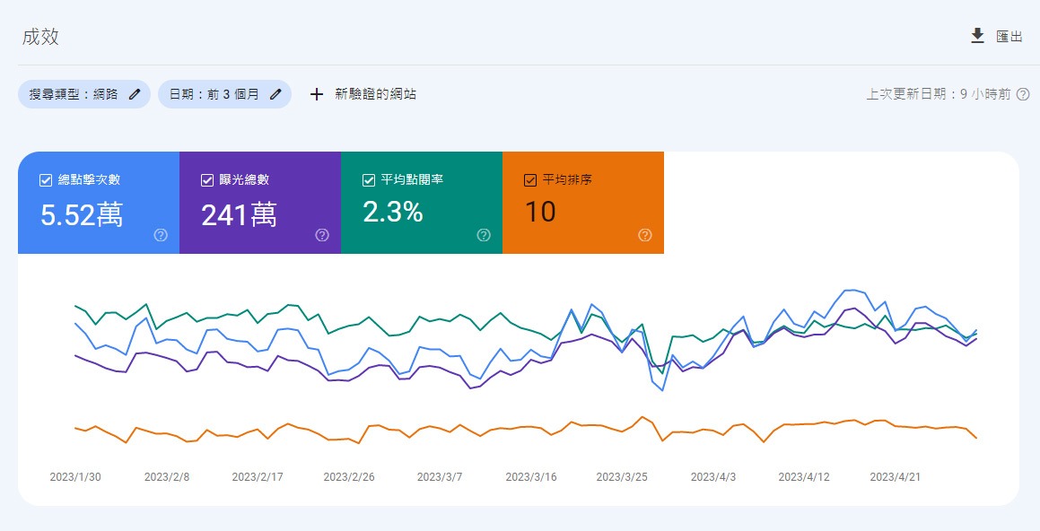The width and height of the screenshot is (1040, 531).
Task: Uncheck the 曝光總數 checkbox
Action: pos(207,180)
